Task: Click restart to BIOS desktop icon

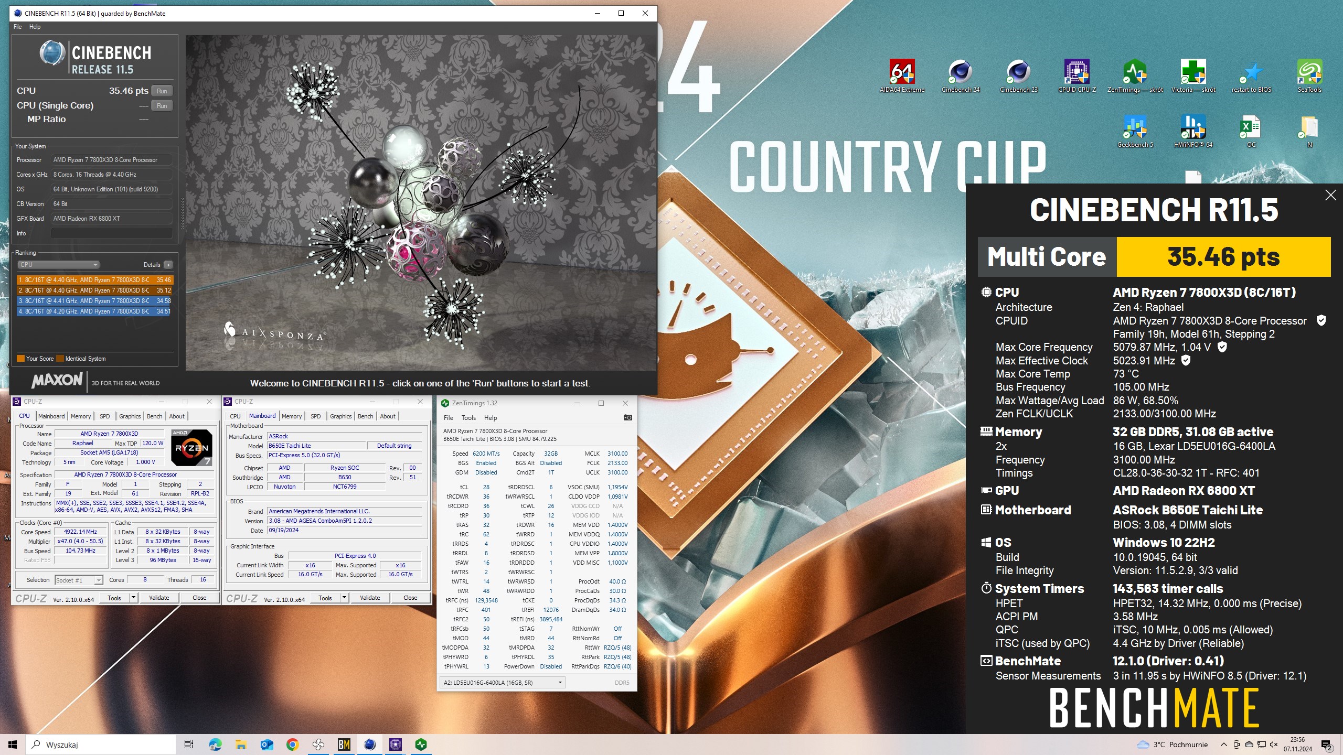Action: 1251,75
